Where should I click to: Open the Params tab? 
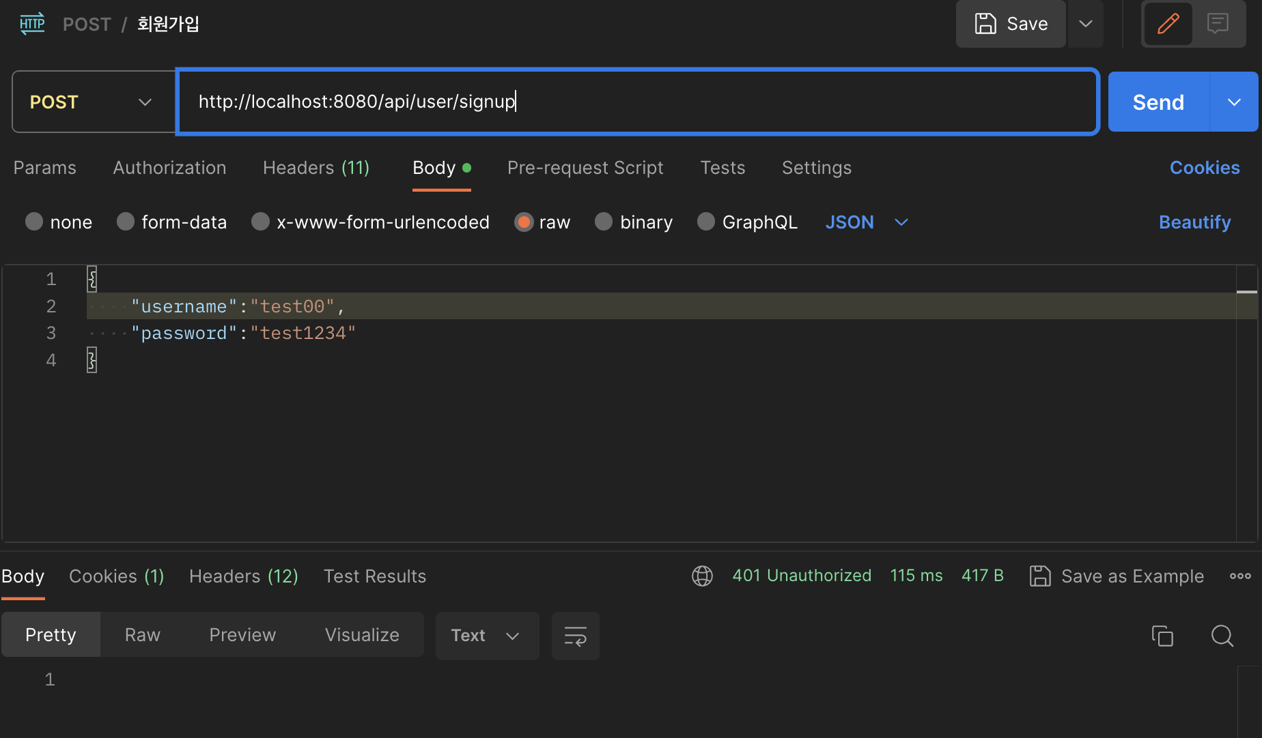tap(45, 168)
